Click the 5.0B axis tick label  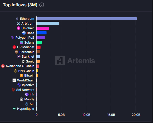click(61, 115)
